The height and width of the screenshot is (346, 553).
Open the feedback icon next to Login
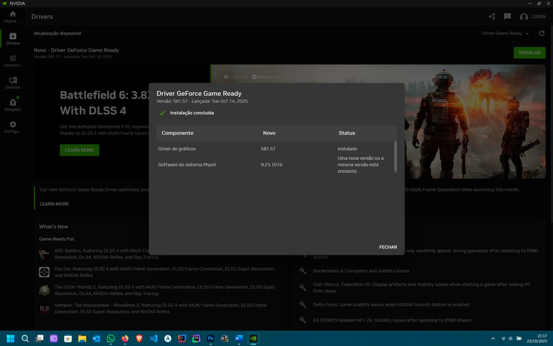coord(507,17)
